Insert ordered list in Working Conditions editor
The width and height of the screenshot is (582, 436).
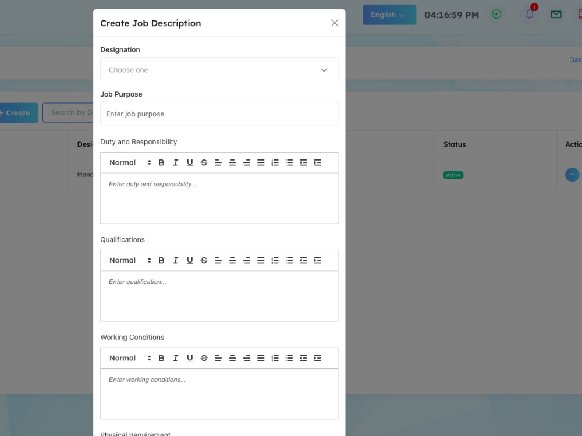coord(275,358)
